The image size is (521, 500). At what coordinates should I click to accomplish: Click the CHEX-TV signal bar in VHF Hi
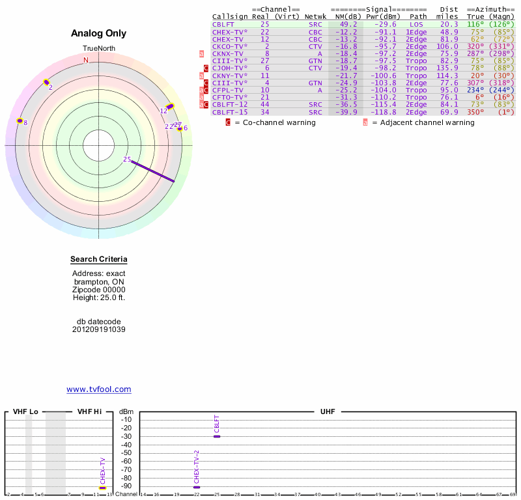pyautogui.click(x=102, y=488)
